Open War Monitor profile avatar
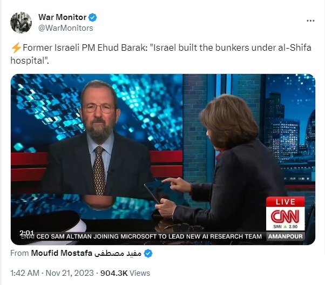 [x=21, y=23]
